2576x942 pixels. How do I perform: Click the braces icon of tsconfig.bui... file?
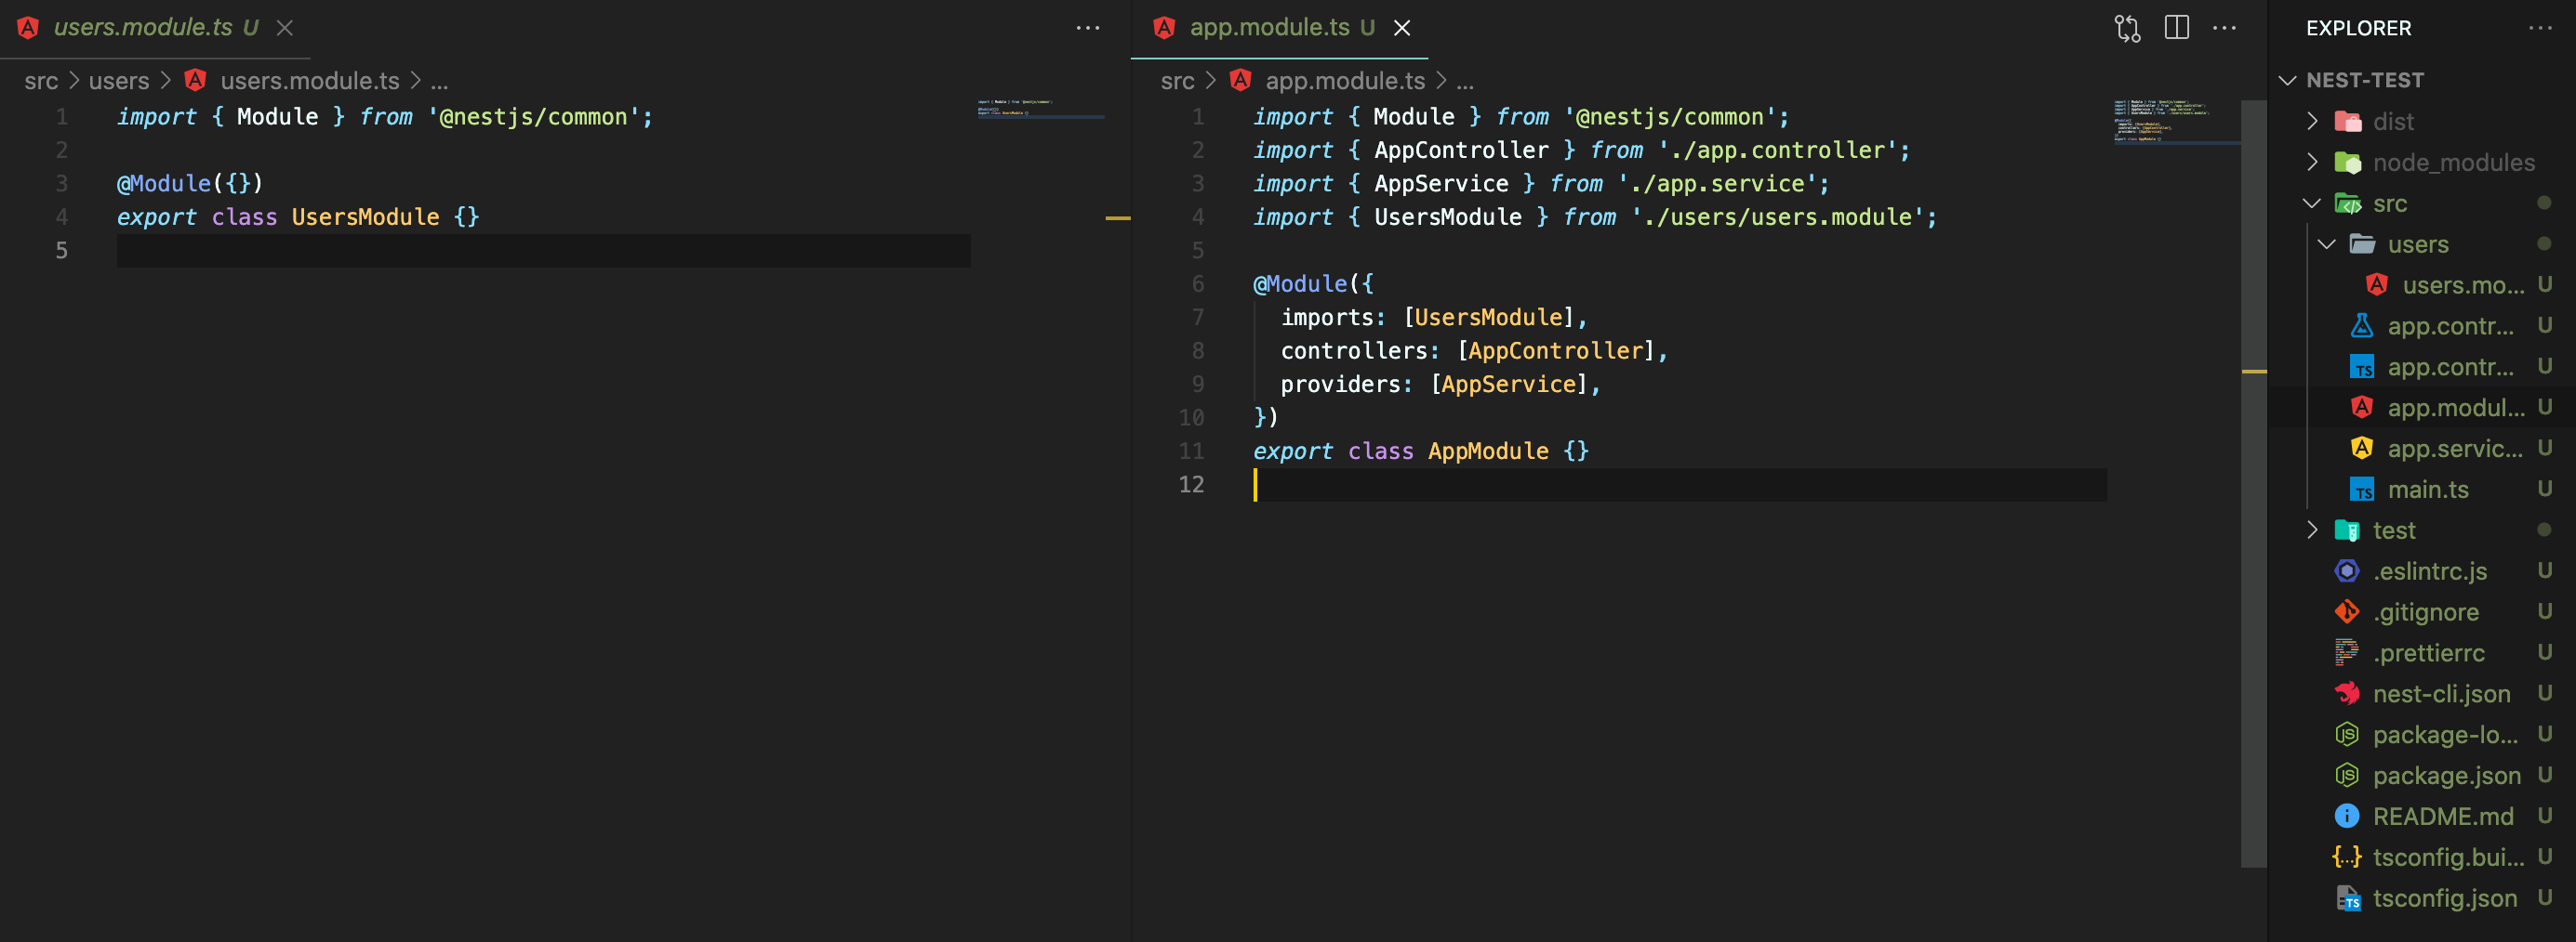tap(2346, 857)
